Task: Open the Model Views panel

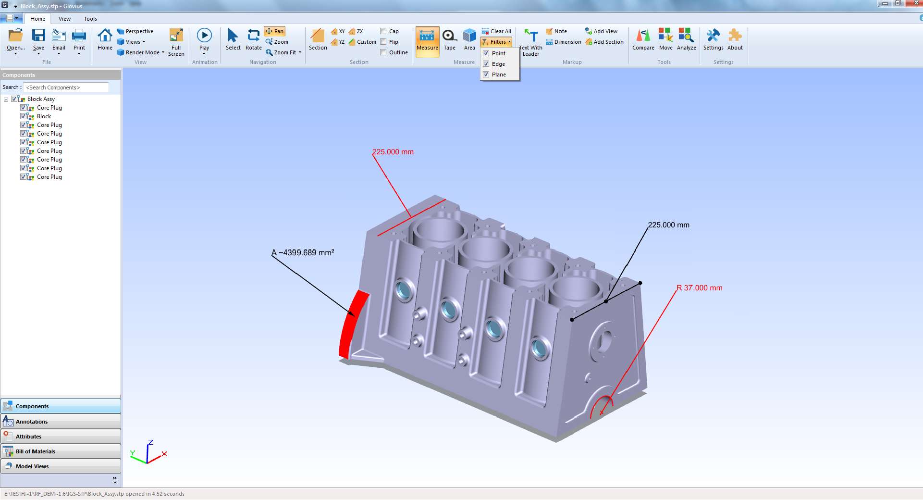Action: 61,466
